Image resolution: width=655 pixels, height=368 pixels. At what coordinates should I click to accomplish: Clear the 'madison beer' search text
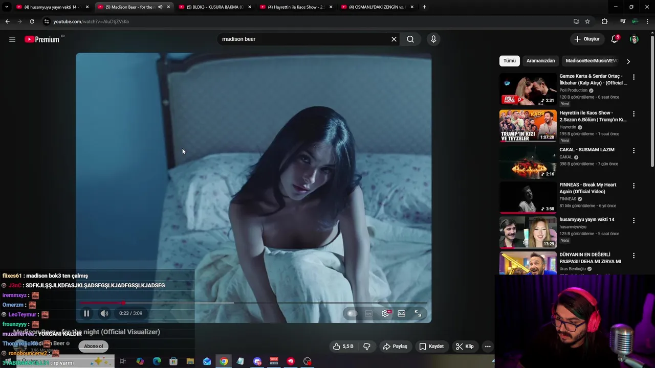394,39
